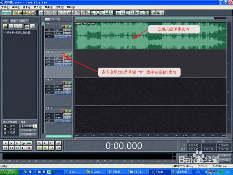233x175 pixels.
Task: Click the open-file folder icon in file panel
Action: pyautogui.click(x=5, y=26)
